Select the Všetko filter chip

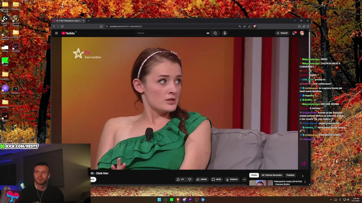click(x=254, y=175)
